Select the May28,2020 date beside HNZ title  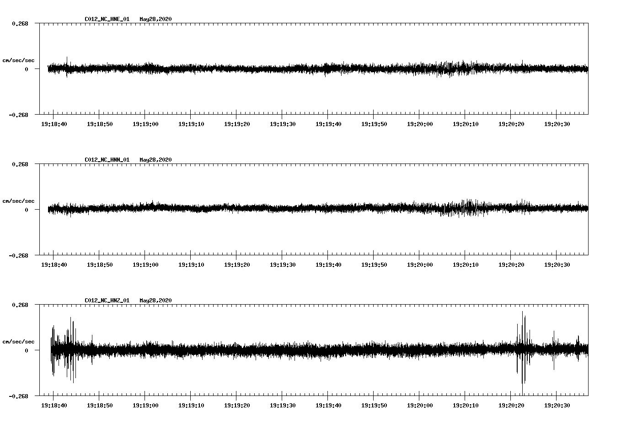point(155,301)
